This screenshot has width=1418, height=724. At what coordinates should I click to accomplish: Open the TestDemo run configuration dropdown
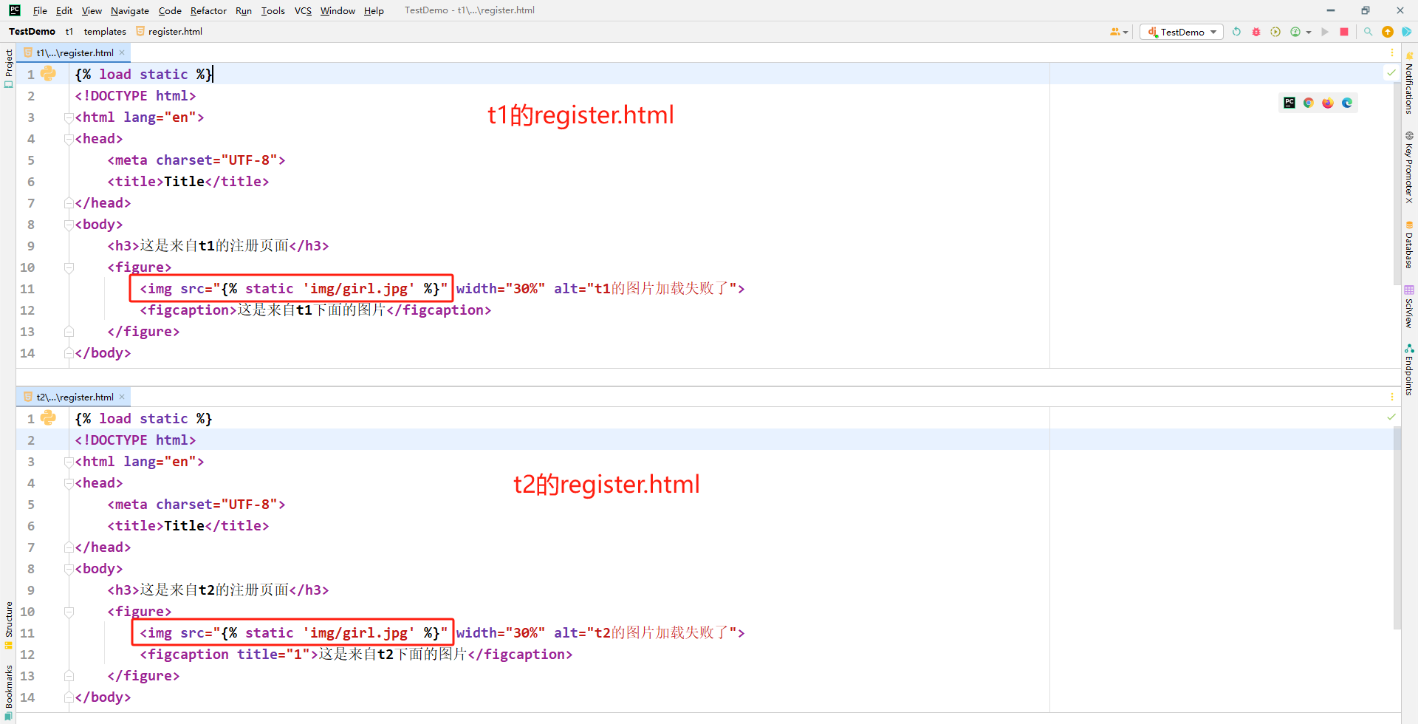(1182, 32)
